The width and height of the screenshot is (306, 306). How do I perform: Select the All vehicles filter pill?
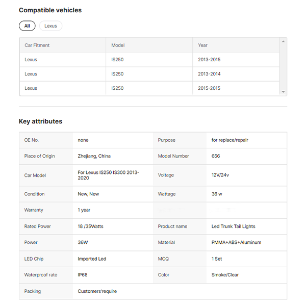tap(27, 26)
